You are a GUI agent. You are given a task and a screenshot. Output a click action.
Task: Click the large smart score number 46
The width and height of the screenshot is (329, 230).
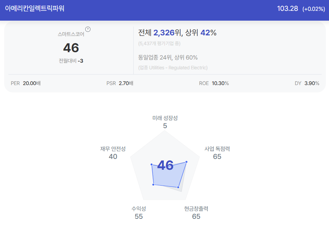point(71,48)
